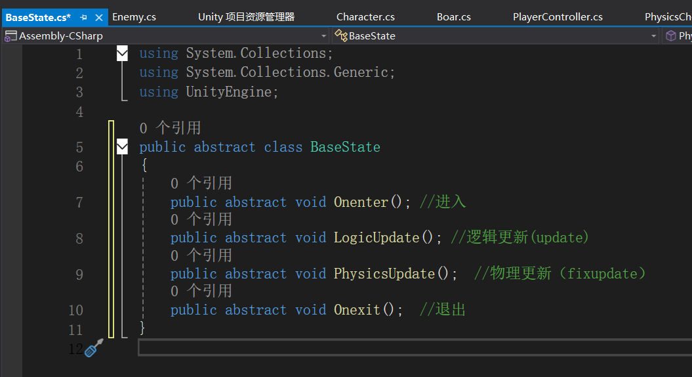The image size is (692, 377).
Task: Click the references link above class BaseState
Action: tap(170, 128)
